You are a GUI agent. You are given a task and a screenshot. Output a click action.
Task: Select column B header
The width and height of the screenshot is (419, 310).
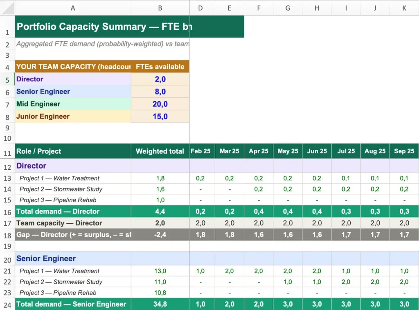tap(160, 8)
